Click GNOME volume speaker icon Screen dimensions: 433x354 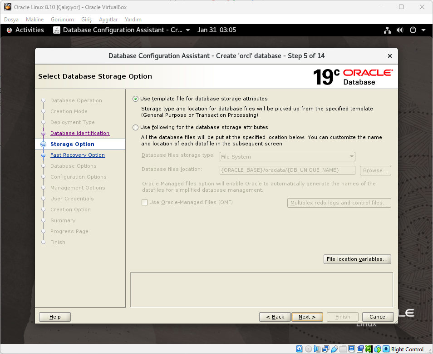pyautogui.click(x=400, y=30)
